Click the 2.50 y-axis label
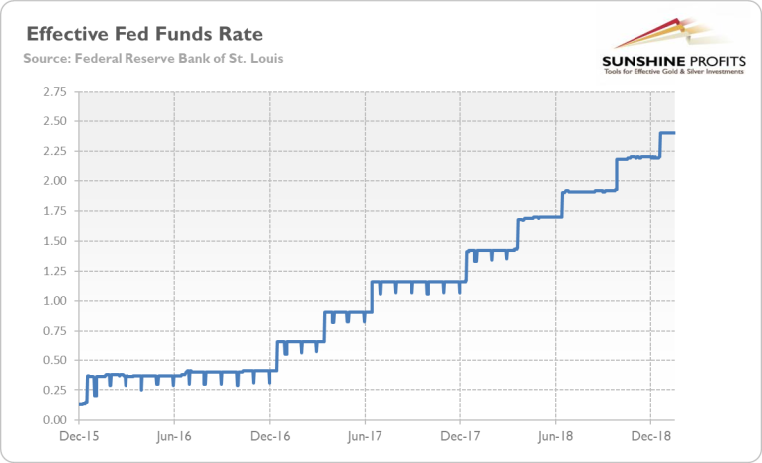 (54, 121)
